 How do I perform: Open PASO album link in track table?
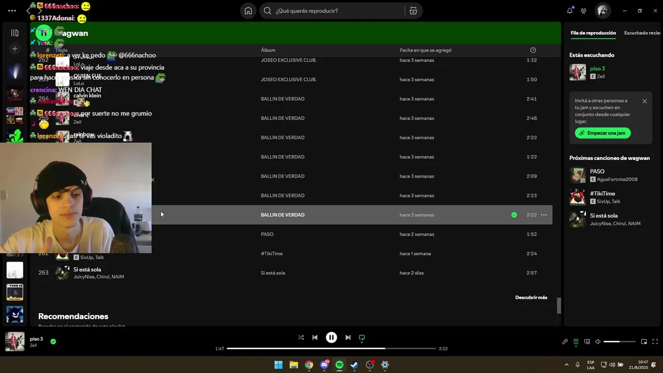click(x=267, y=234)
